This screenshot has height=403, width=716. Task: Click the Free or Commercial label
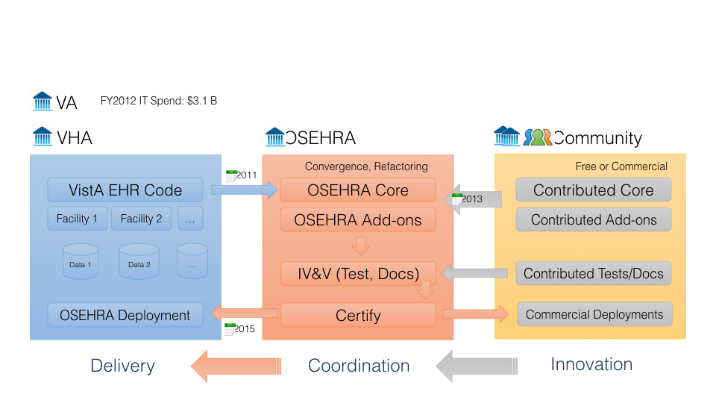click(621, 166)
